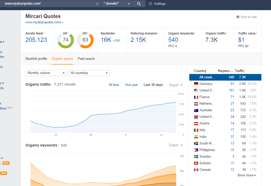The height and width of the screenshot is (186, 271).
Task: Open India's 37 keywords link
Action: click(232, 137)
